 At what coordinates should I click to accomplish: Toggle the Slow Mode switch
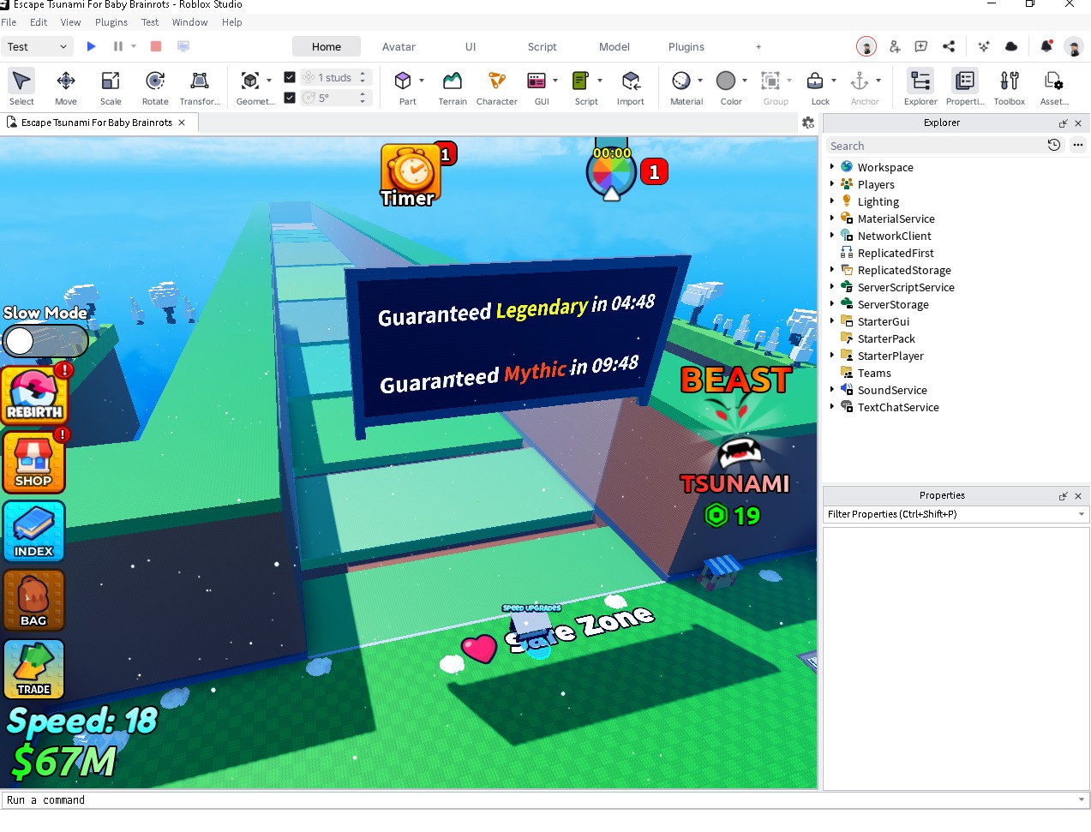click(45, 341)
